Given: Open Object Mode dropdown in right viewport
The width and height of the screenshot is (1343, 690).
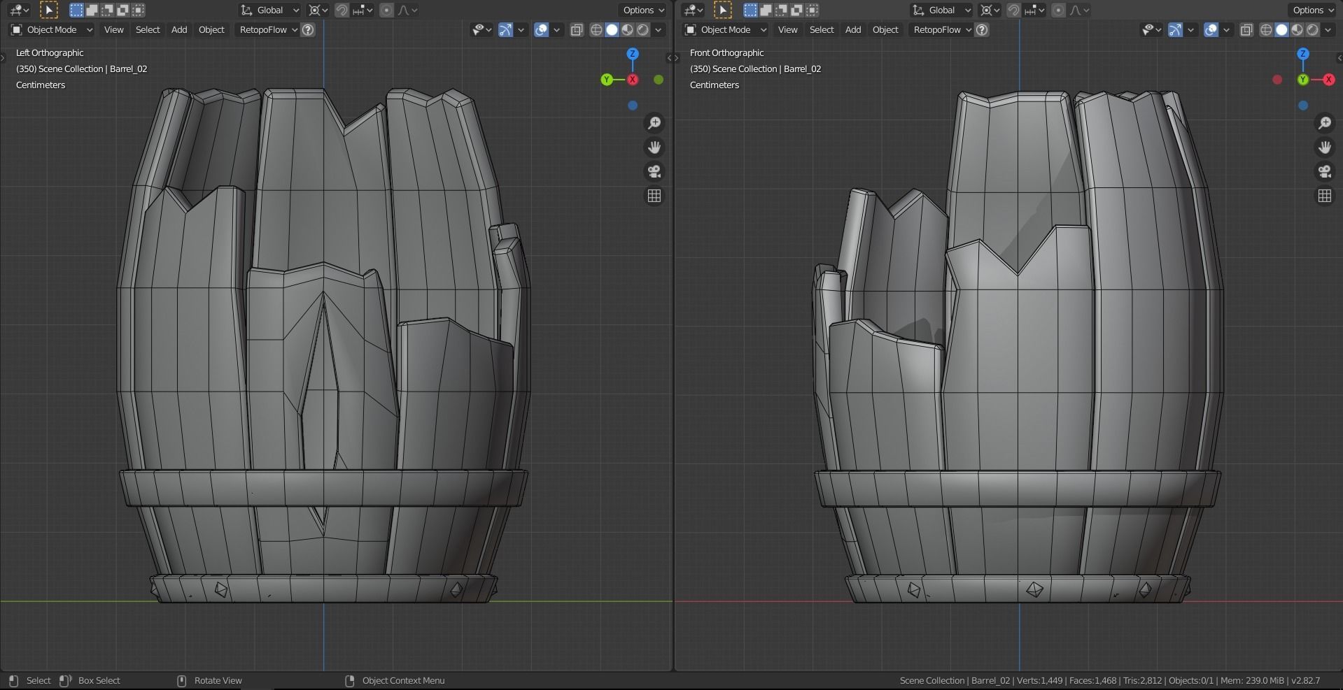Looking at the screenshot, I should tap(726, 29).
